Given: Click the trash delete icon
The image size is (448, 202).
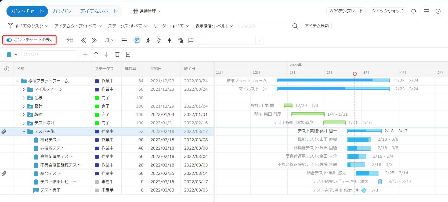Looking at the screenshot, I should [117, 54].
